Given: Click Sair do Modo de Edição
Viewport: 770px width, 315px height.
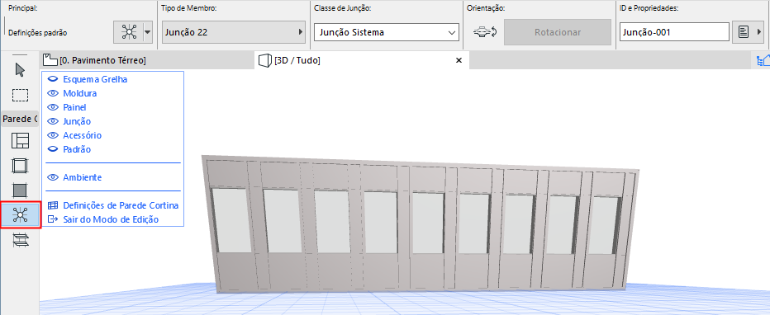Looking at the screenshot, I should pyautogui.click(x=103, y=219).
